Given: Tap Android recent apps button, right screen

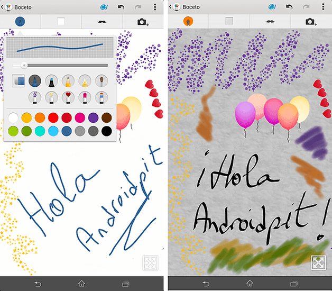Looking at the screenshot, I should tap(294, 284).
